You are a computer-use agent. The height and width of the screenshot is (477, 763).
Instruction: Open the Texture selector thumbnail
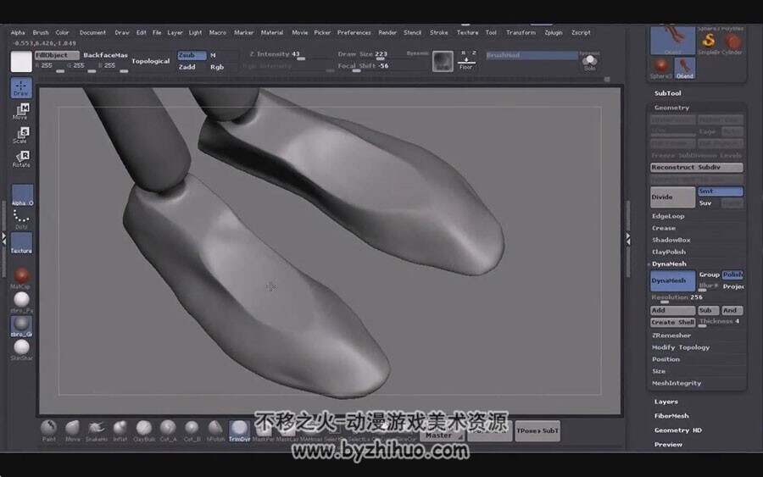pos(21,242)
